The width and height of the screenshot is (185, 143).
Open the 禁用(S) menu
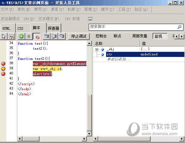(41, 9)
